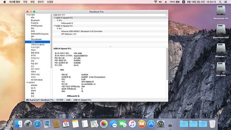Click Wi-Fi status icon in menu bar
231x130 pixels.
(x=156, y=2)
